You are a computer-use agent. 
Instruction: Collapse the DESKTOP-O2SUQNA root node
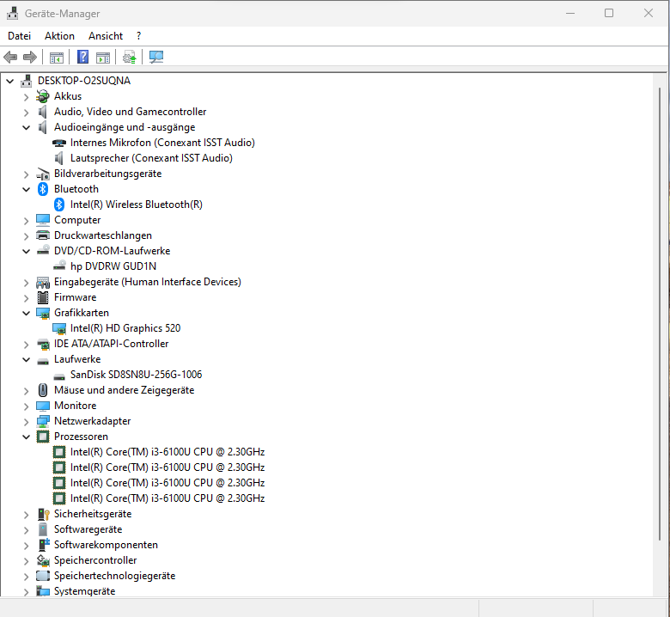[x=9, y=81]
